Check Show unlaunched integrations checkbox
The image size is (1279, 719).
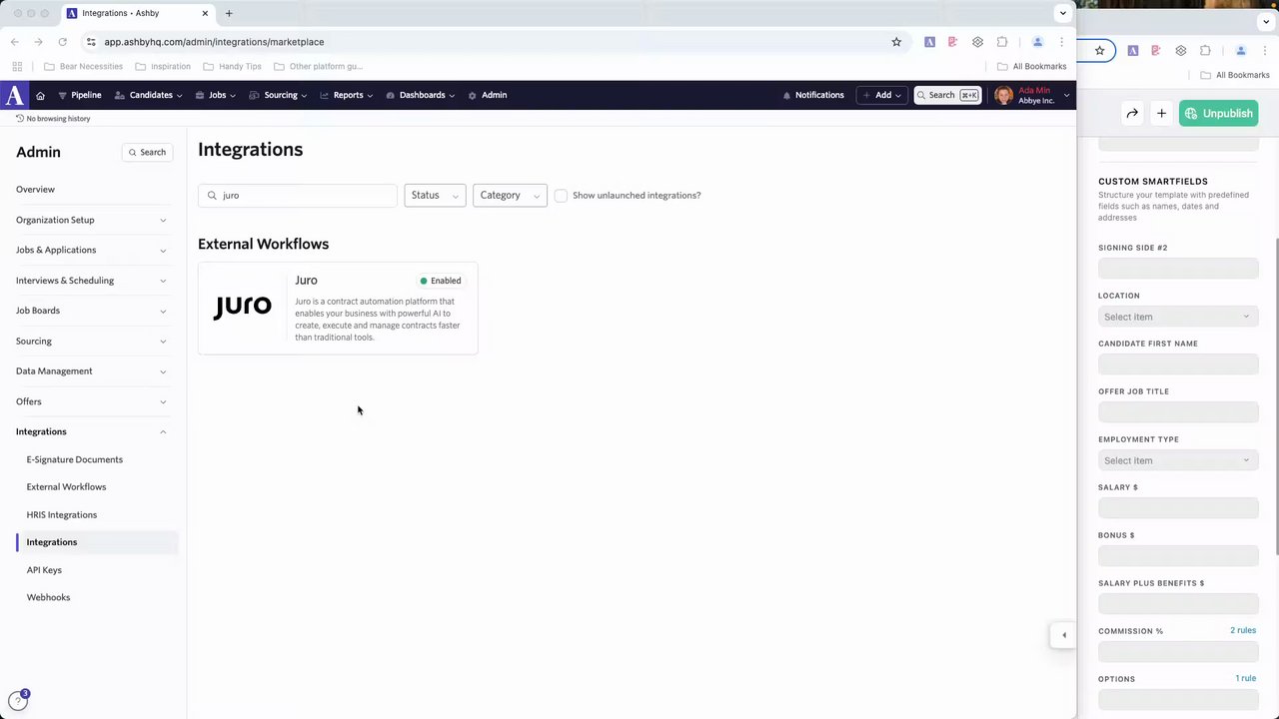click(561, 196)
